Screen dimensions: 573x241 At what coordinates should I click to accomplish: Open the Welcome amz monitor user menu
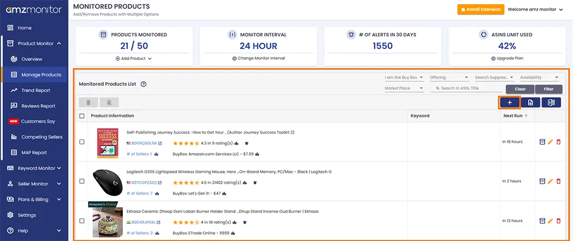click(535, 9)
